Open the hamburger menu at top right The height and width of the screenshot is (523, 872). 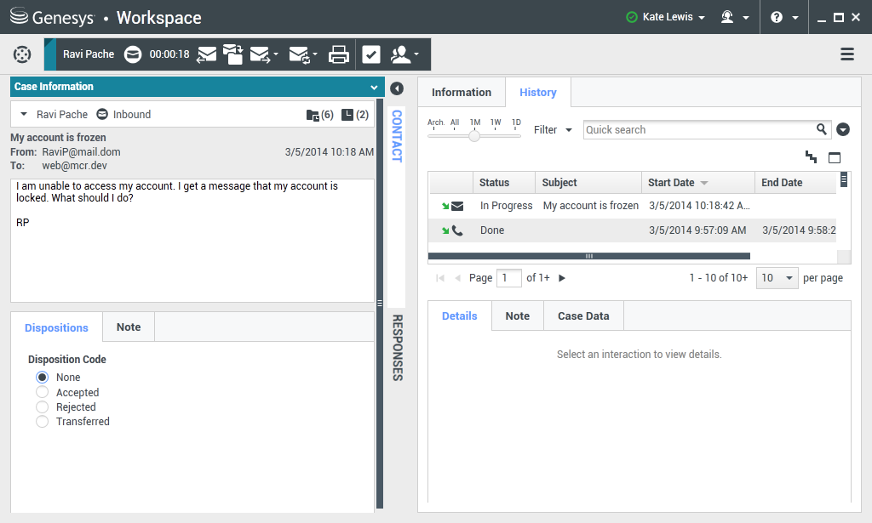click(x=847, y=54)
